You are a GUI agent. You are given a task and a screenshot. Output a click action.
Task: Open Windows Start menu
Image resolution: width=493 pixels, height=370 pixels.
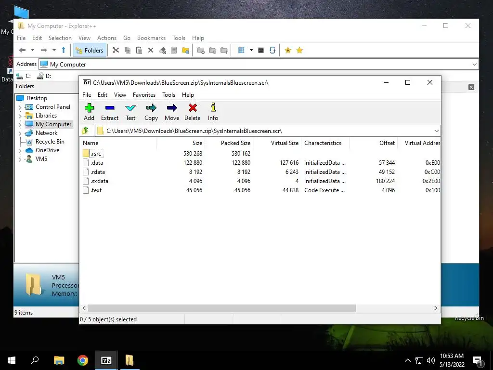(x=12, y=360)
